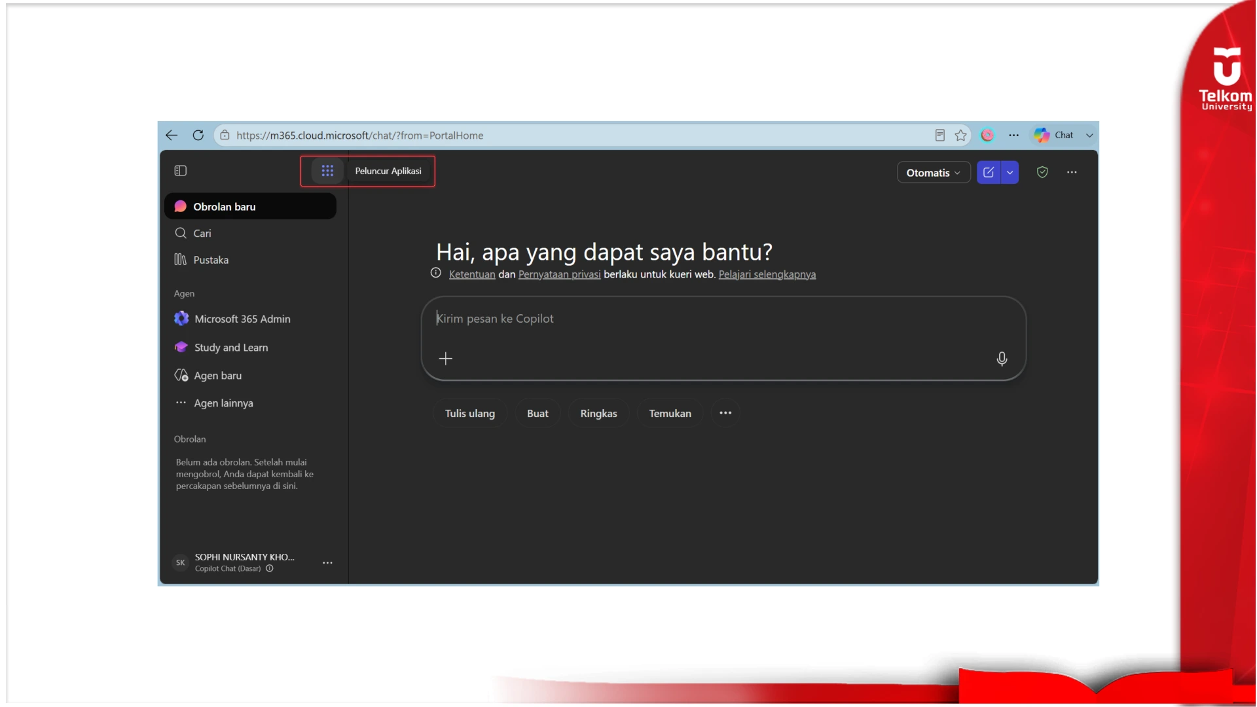Click SK user avatar

pos(181,563)
